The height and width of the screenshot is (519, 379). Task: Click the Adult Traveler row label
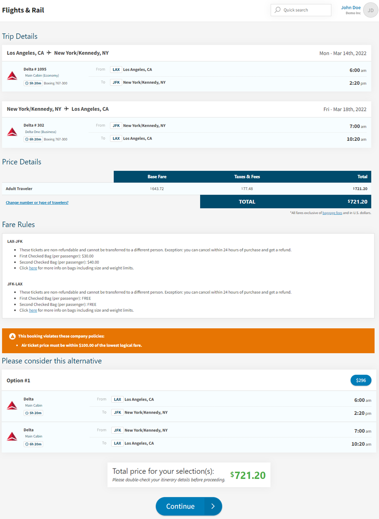(19, 189)
